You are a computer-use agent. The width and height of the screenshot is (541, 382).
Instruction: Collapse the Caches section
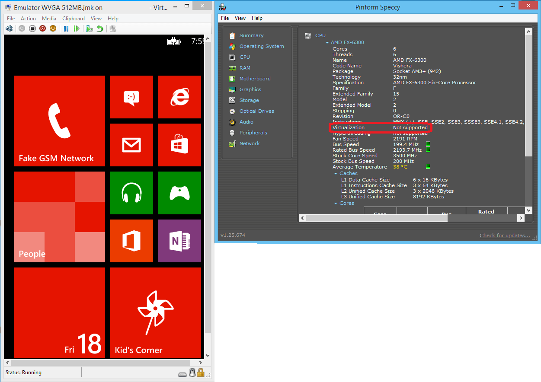coord(336,174)
